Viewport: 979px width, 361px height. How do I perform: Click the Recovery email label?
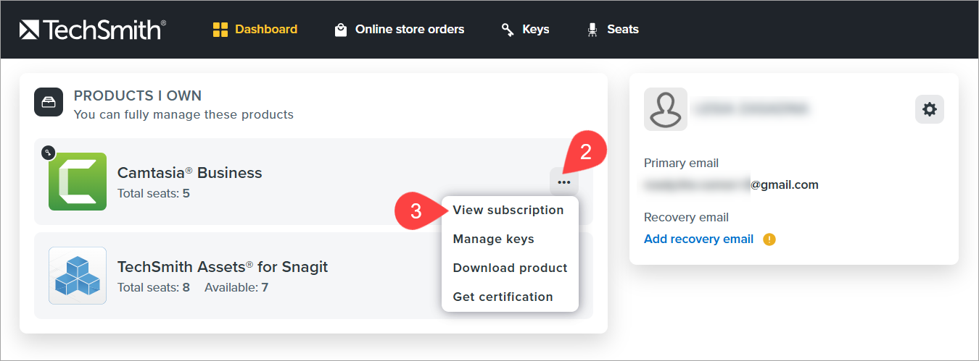(x=687, y=217)
